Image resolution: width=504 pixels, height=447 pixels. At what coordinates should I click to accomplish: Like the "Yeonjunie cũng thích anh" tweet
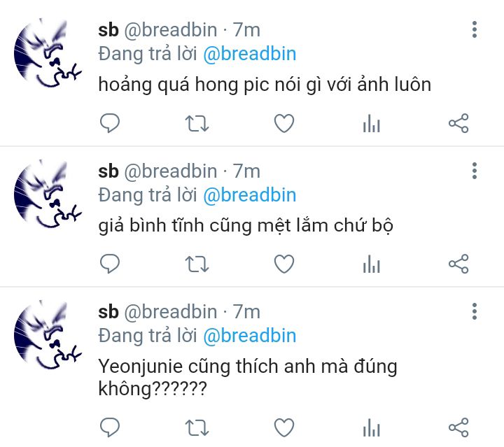click(x=284, y=427)
